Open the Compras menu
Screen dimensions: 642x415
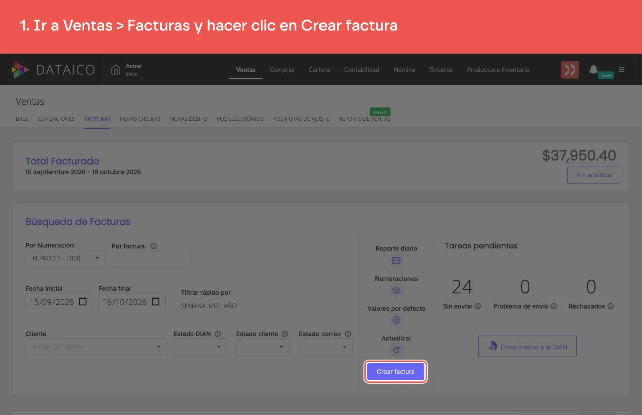click(282, 70)
